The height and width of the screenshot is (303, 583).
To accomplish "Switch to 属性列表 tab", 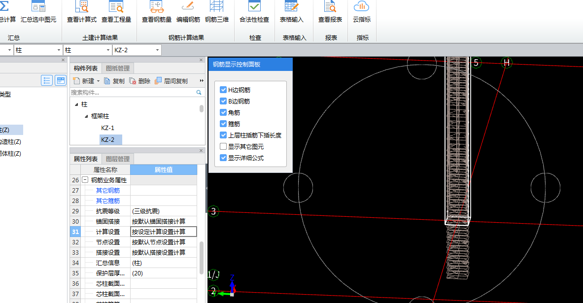I will (86, 159).
